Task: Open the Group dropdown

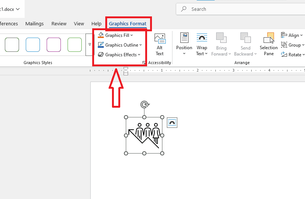Action: pos(293,45)
